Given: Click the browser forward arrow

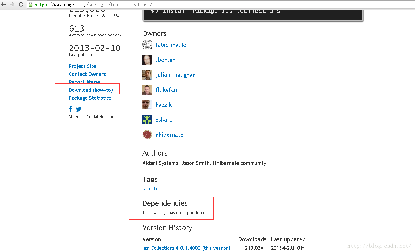Looking at the screenshot, I should click(x=12, y=4).
